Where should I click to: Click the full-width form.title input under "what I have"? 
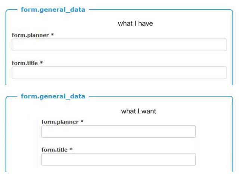coord(119,73)
